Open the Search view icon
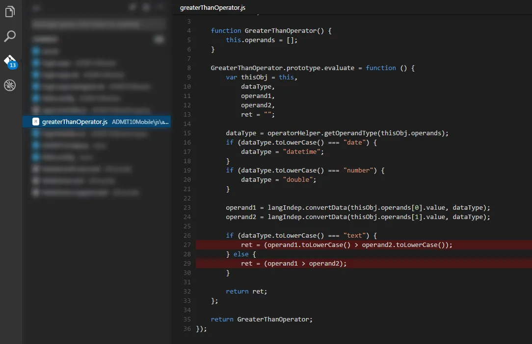The width and height of the screenshot is (532, 344). click(x=10, y=36)
